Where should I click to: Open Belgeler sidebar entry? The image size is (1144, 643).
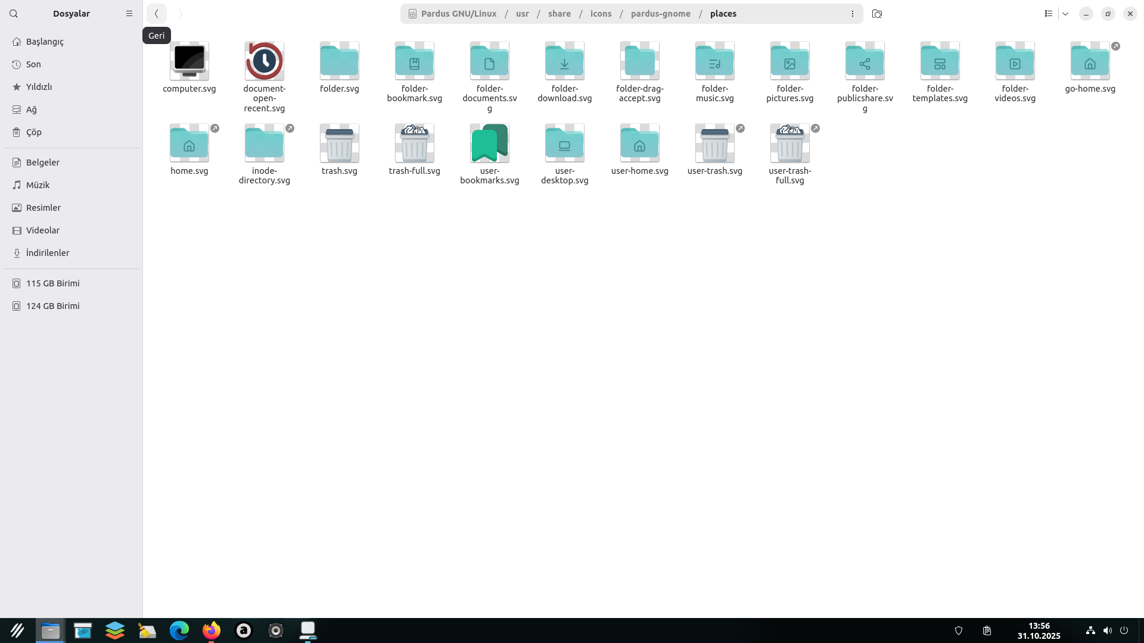(x=43, y=163)
